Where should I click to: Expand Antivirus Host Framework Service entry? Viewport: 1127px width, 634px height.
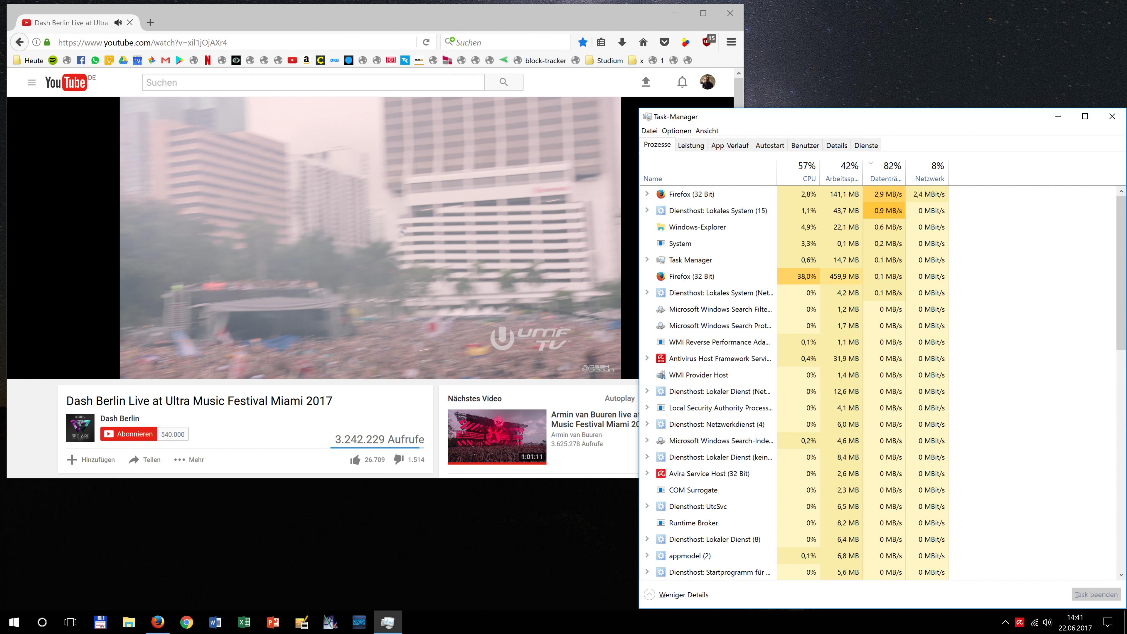[x=647, y=358]
